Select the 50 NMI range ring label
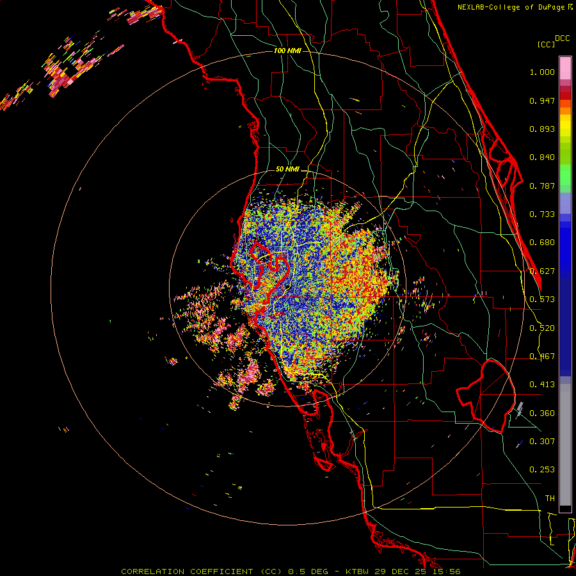 pyautogui.click(x=287, y=170)
